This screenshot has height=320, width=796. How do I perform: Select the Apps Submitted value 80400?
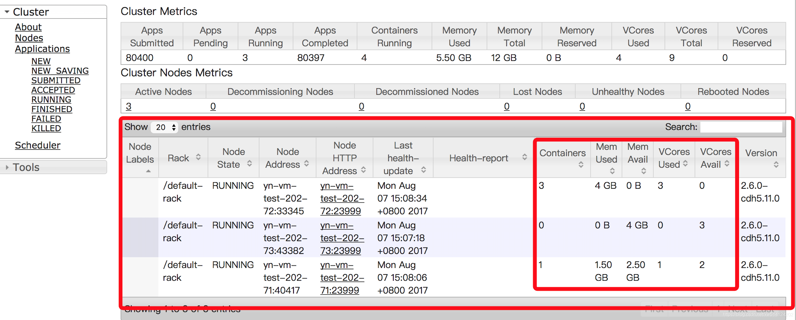coord(139,58)
